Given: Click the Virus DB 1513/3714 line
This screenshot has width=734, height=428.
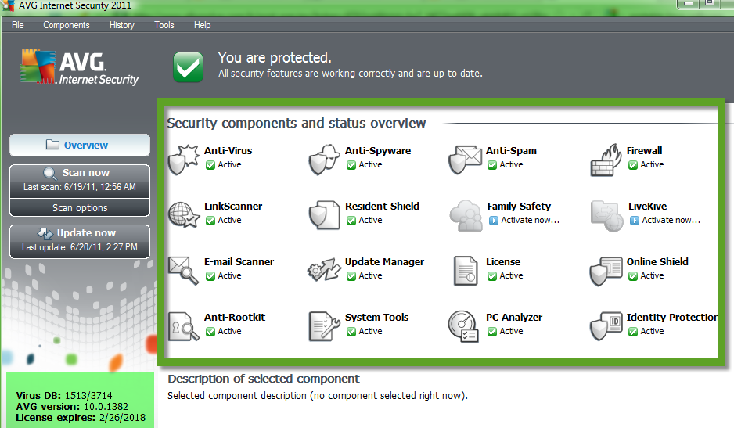Looking at the screenshot, I should (64, 396).
